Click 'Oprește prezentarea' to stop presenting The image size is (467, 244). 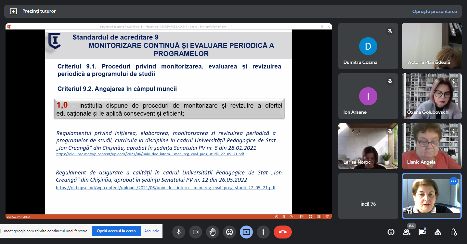click(435, 11)
